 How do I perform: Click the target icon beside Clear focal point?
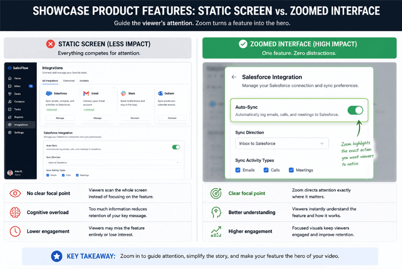tap(216, 193)
